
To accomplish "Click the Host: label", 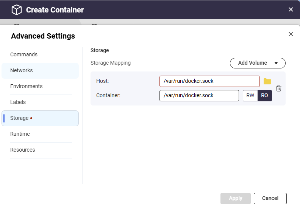I will tap(102, 81).
